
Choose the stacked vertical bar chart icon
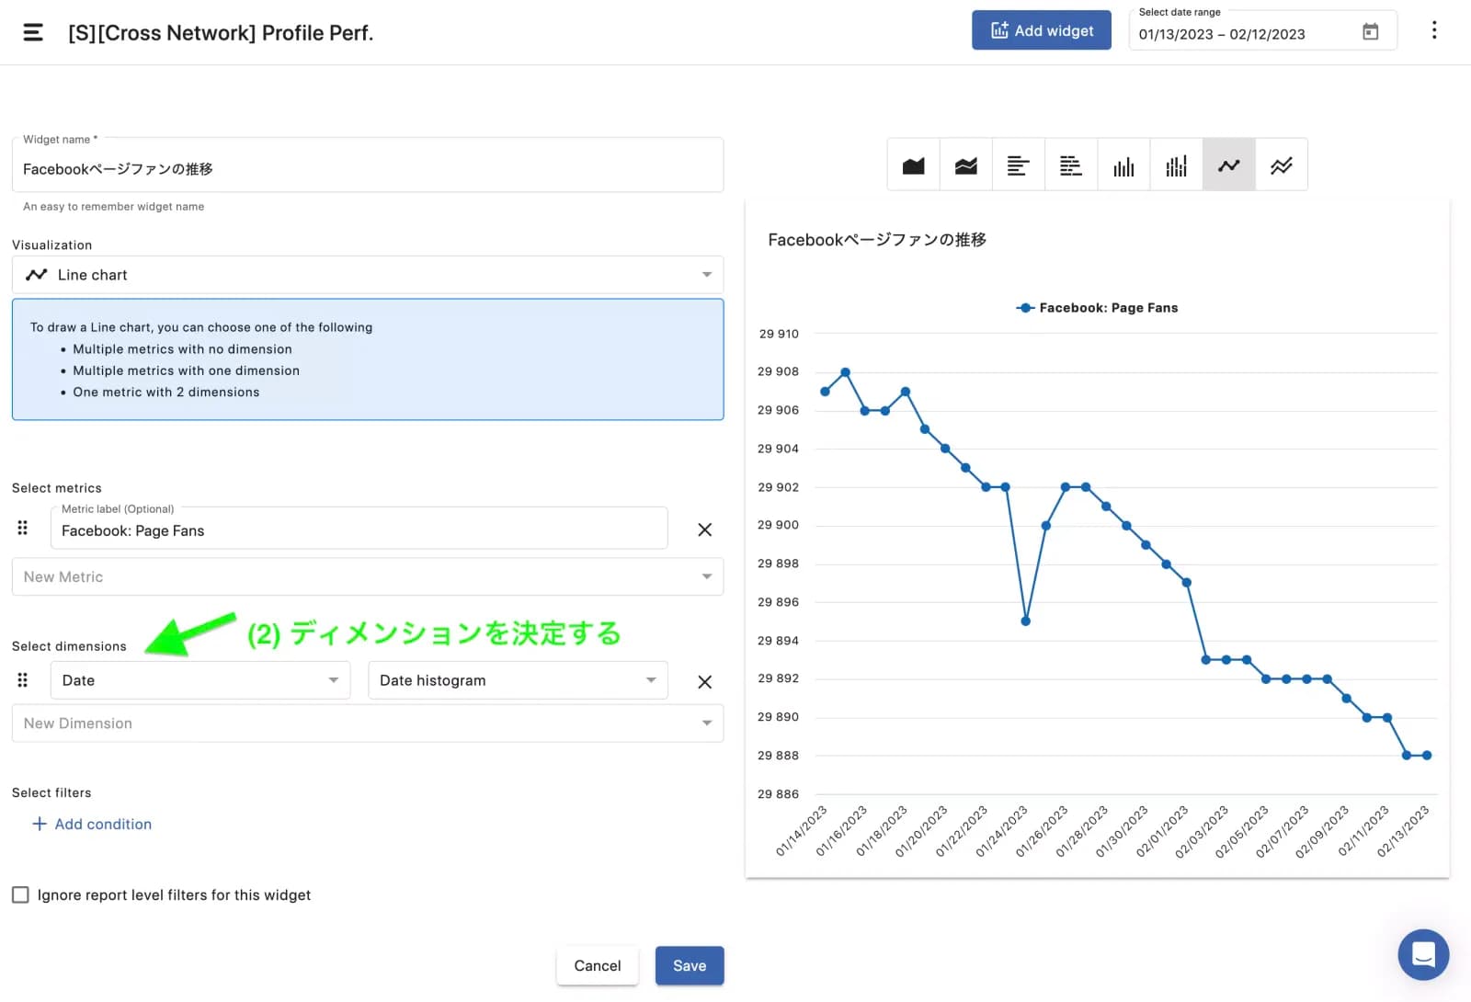point(1176,165)
